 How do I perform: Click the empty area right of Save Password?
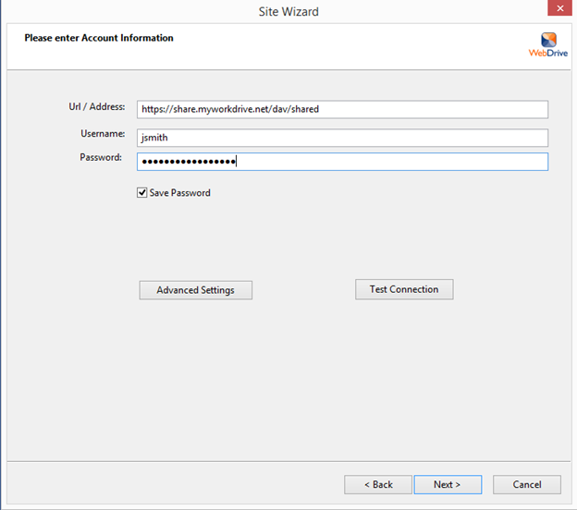[x=370, y=193]
